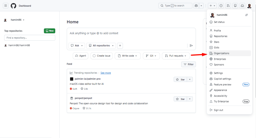
Task: Open repositories icon in header
Action: tap(235, 6)
